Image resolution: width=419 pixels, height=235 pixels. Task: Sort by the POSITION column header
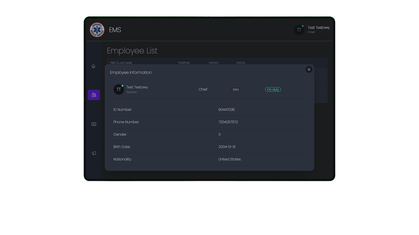tap(184, 63)
